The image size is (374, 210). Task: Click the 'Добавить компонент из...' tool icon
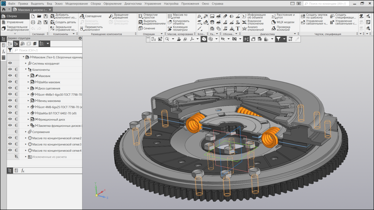point(52,16)
